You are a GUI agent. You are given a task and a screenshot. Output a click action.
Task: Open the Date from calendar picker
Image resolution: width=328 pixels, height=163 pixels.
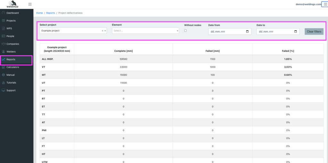[x=247, y=32]
